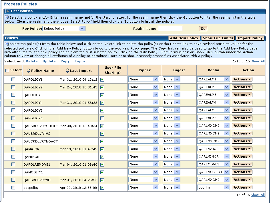Select the QAPOLICY1 row checkbox
This screenshot has height=204, width=271.
pyautogui.click(x=13, y=80)
